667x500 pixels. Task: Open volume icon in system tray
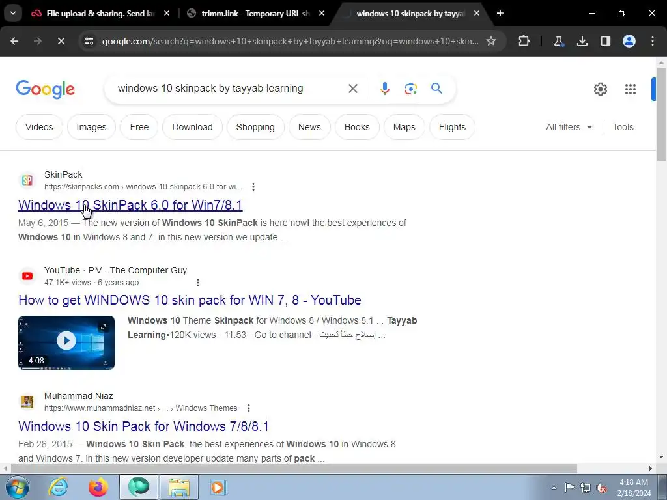(601, 488)
